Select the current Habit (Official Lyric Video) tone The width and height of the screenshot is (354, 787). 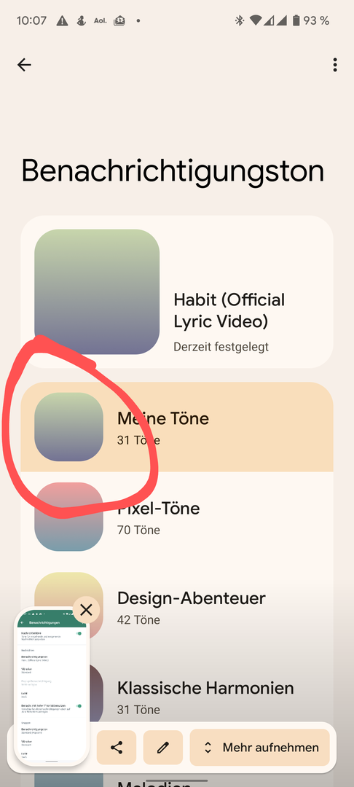[177, 292]
